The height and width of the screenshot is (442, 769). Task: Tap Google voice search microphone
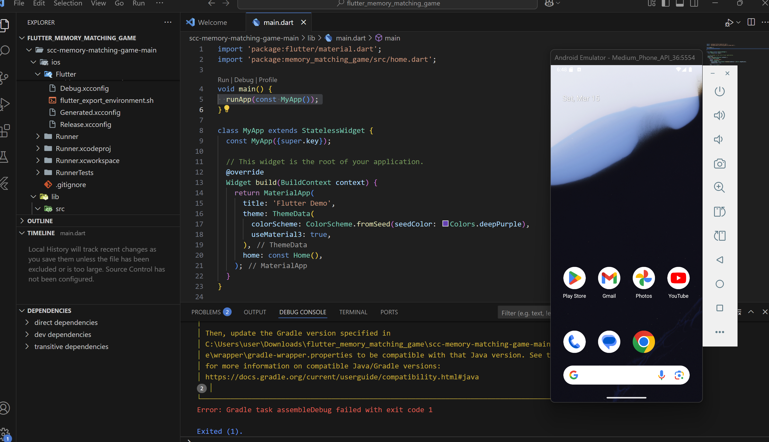pyautogui.click(x=661, y=375)
